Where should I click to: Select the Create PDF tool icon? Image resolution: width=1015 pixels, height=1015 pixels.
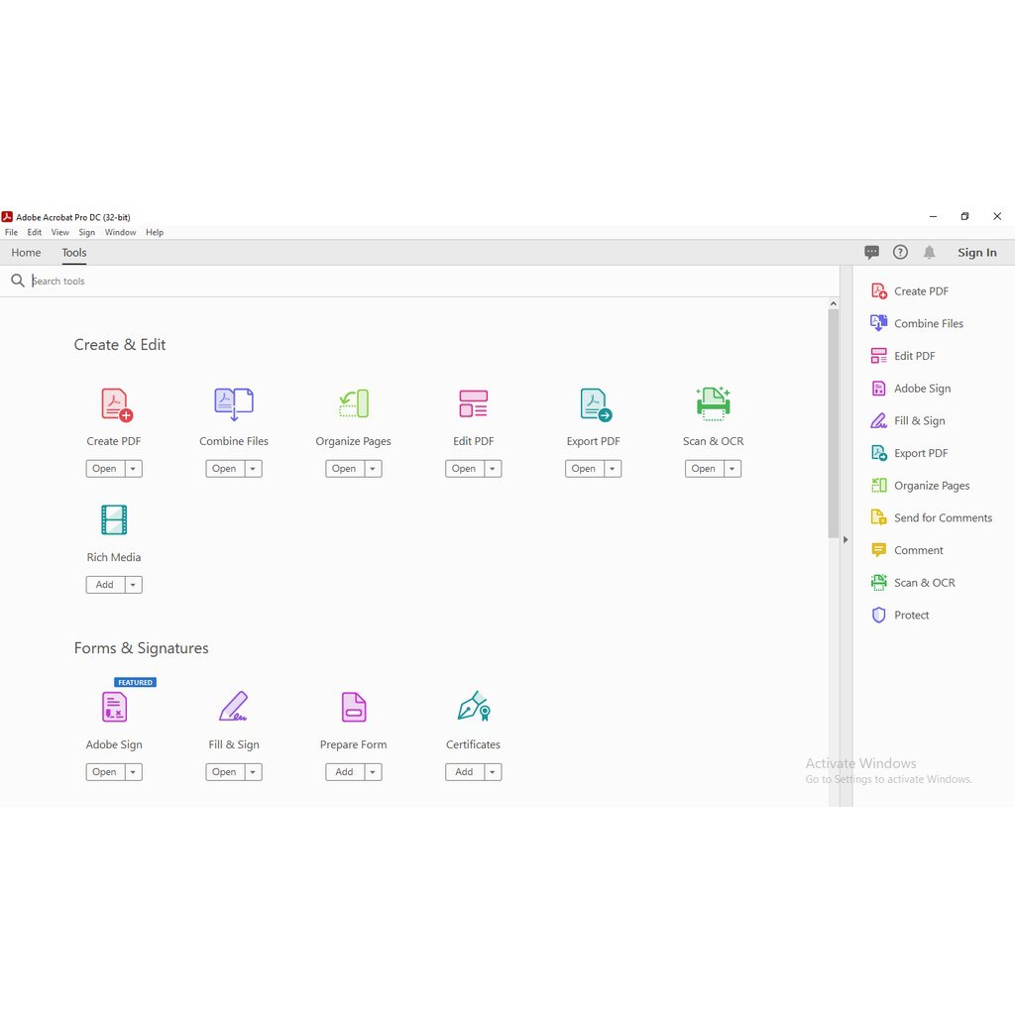click(x=114, y=403)
